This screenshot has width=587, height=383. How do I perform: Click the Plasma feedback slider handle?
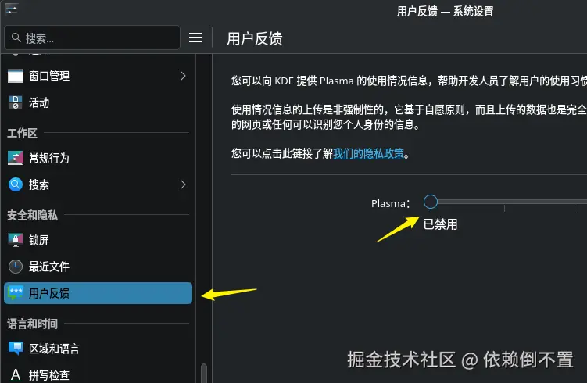click(431, 202)
